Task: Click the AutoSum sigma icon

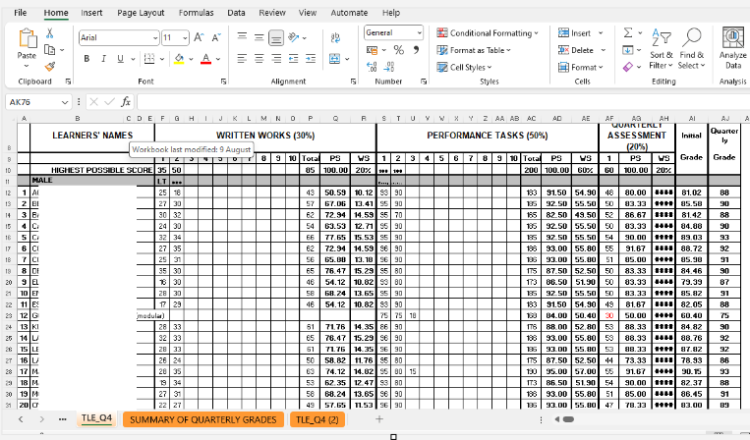Action: pos(627,32)
